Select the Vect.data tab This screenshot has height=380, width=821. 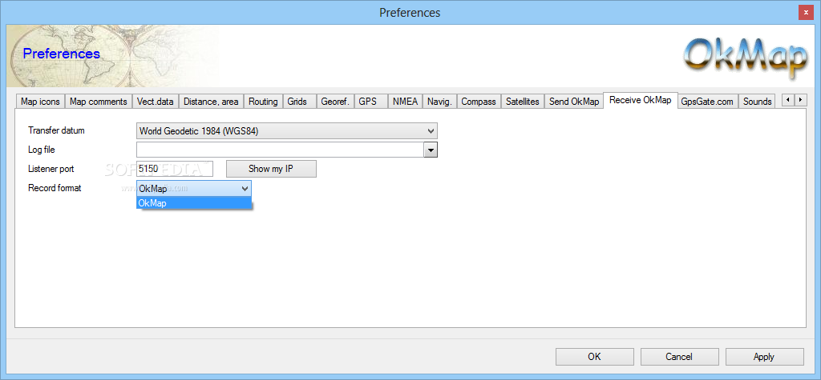coord(155,102)
